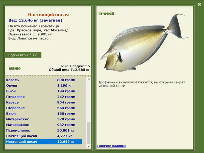Select Птераспис 564 грамм row

pyautogui.click(x=44, y=108)
